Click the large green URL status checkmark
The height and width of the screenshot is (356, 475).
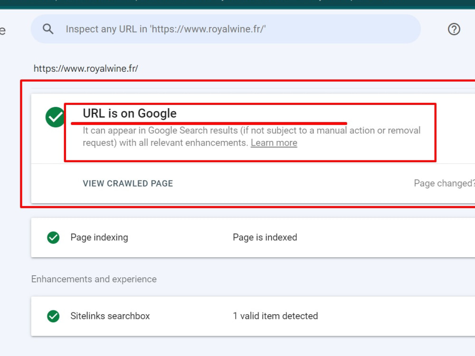pyautogui.click(x=55, y=117)
